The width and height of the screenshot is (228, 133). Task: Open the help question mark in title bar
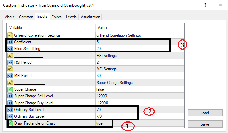tap(205, 5)
